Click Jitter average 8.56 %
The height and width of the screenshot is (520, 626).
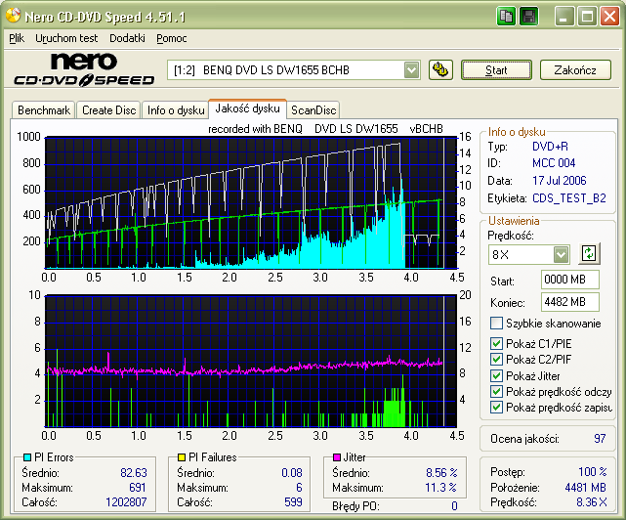[441, 473]
